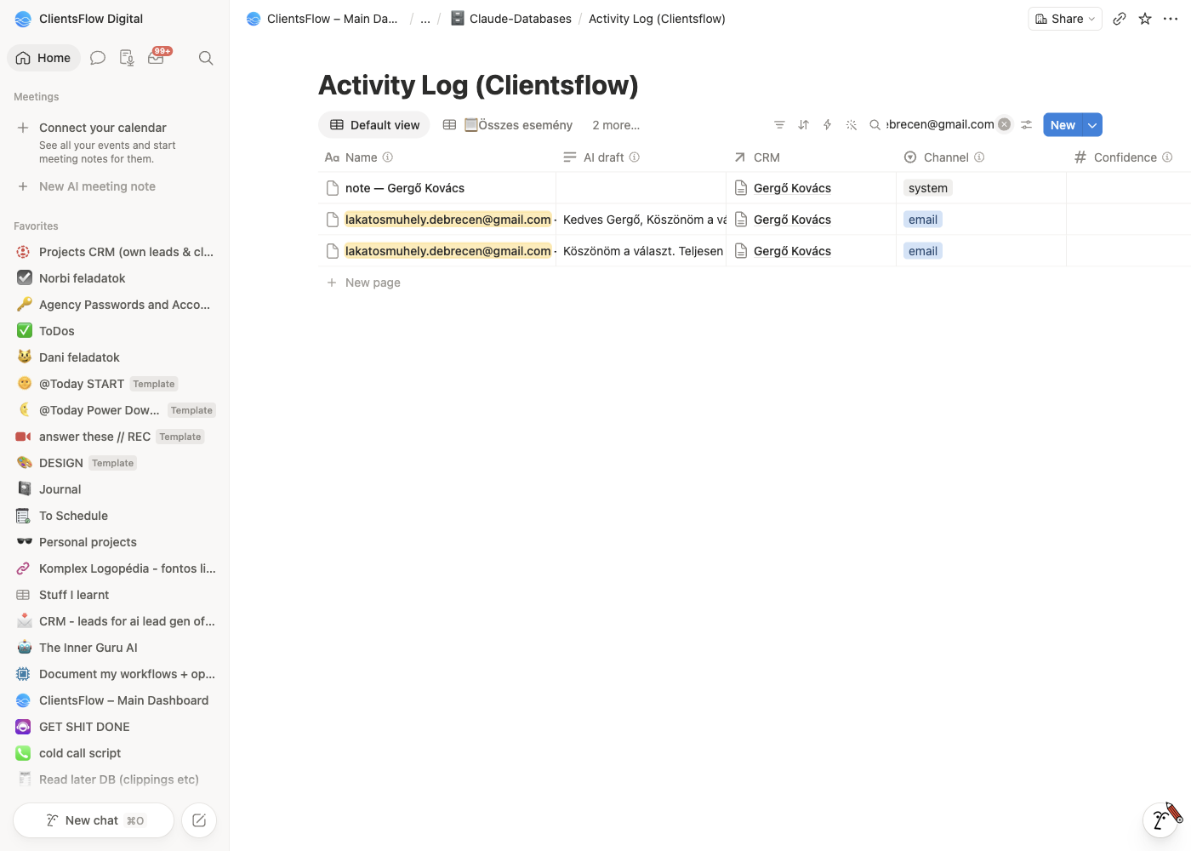Open the floating AI assistant icon in the corner
The width and height of the screenshot is (1191, 851).
tap(1162, 819)
